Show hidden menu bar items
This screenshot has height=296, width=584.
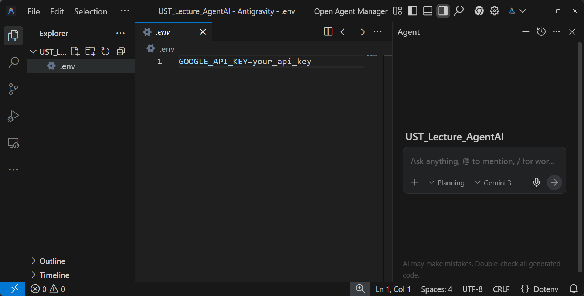125,11
